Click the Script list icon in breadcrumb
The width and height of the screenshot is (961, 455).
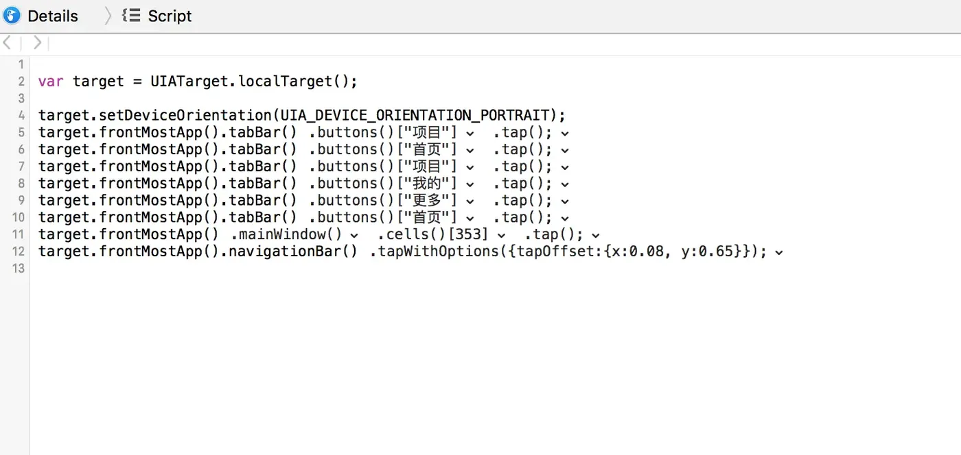coord(131,16)
